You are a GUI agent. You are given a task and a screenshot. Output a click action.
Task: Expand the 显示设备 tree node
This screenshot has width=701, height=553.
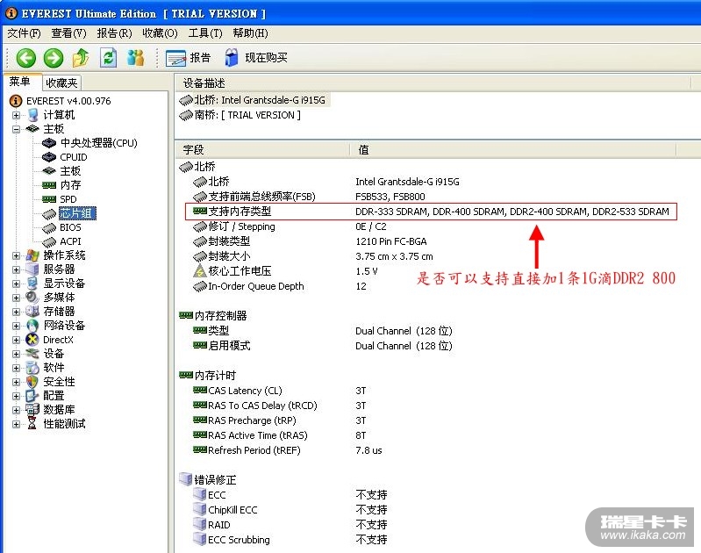coord(16,284)
